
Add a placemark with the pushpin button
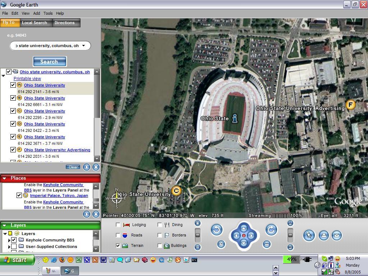coord(309,235)
